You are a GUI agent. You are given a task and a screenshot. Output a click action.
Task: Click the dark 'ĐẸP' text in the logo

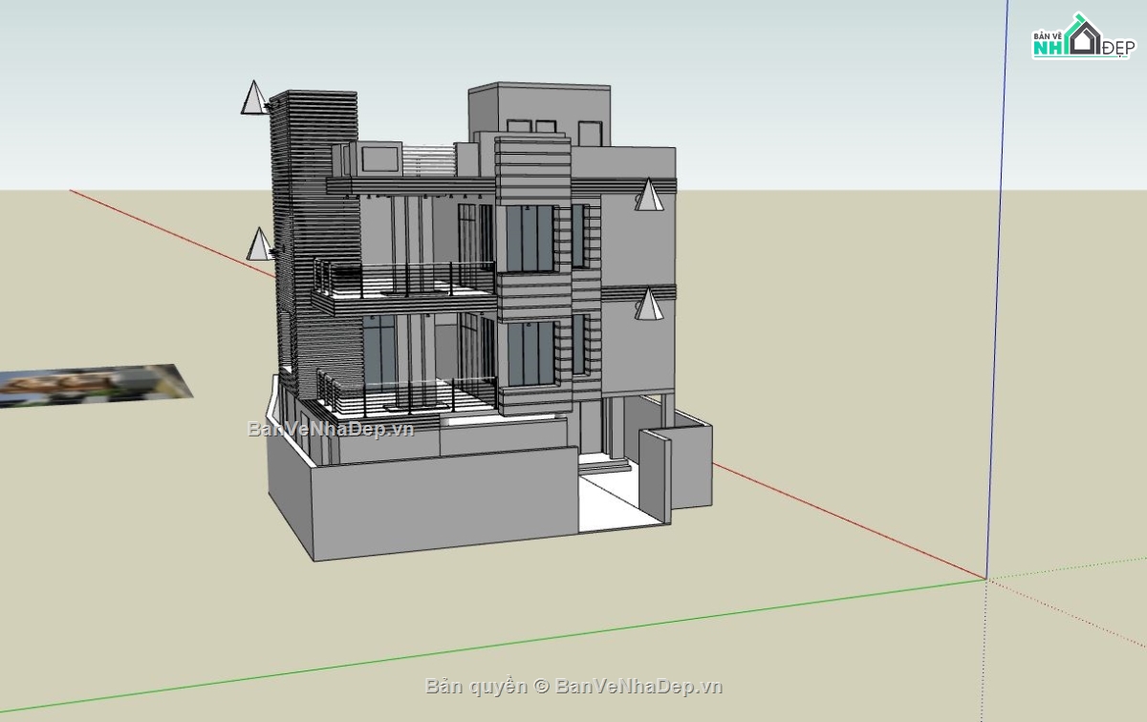coord(1118,48)
